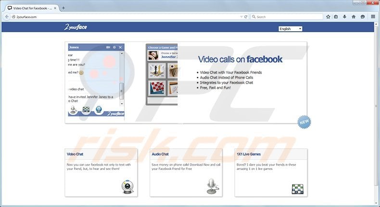Image resolution: width=380 pixels, height=207 pixels.
Task: Click the 1X1 Live Games heading
Action: pos(249,154)
